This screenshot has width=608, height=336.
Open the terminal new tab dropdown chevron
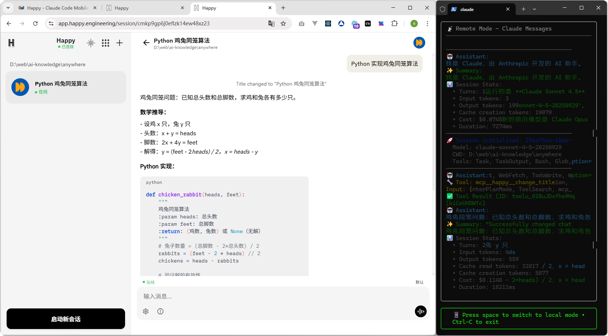pos(534,9)
